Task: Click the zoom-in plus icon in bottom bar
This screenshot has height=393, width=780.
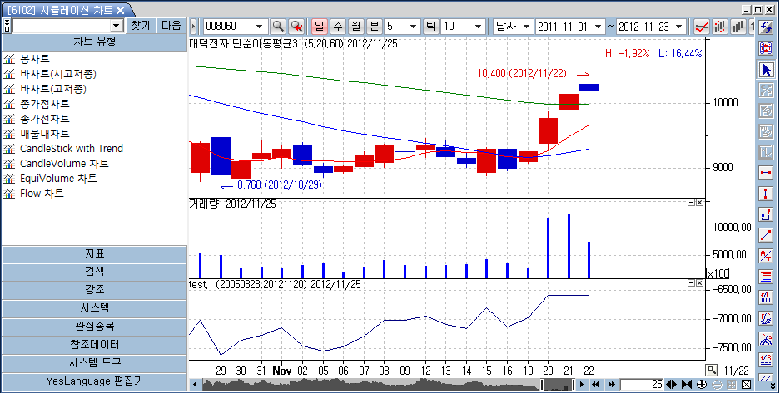Action: point(702,385)
